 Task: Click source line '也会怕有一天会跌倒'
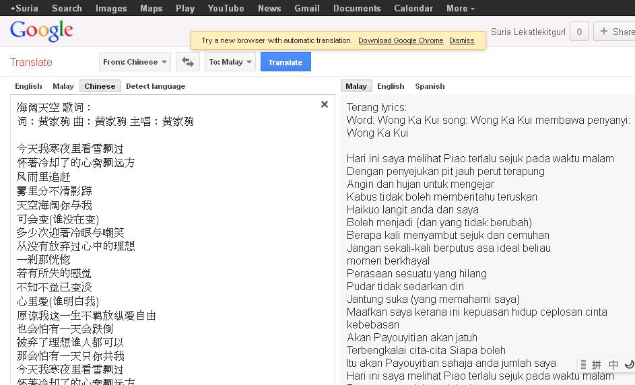pyautogui.click(x=65, y=328)
